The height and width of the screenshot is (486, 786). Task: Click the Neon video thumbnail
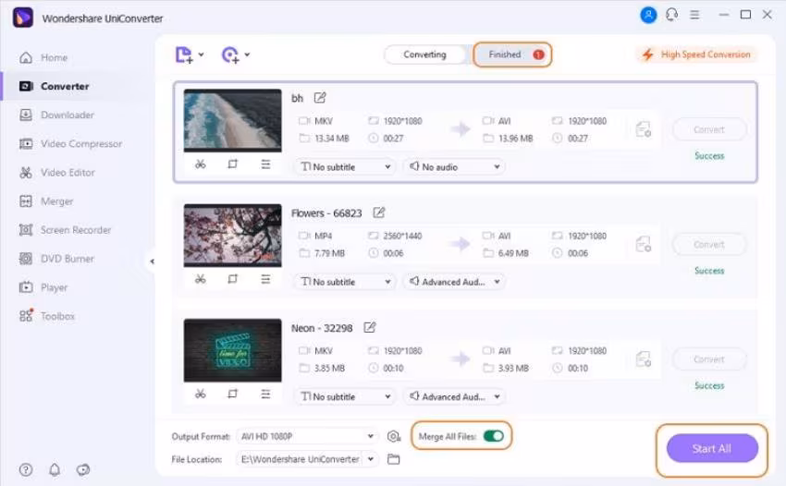pyautogui.click(x=233, y=350)
